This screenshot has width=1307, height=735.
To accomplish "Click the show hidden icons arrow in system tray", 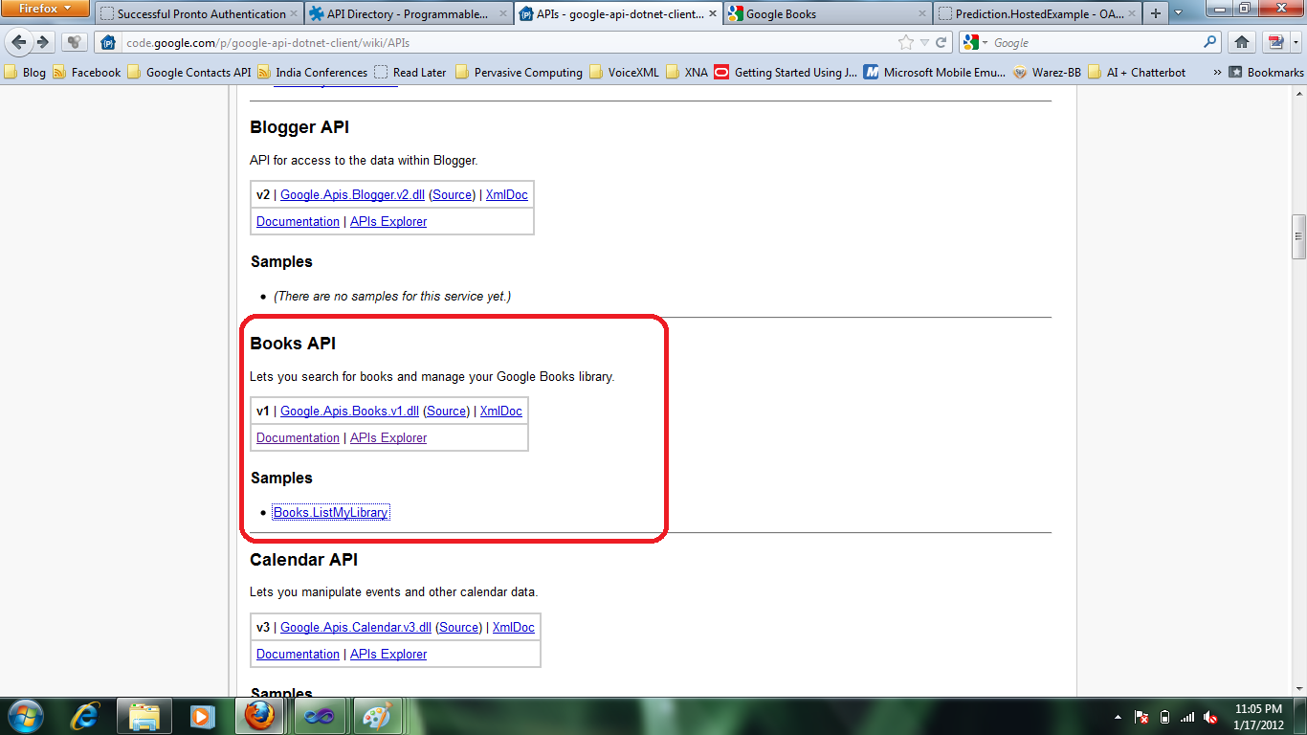I will pyautogui.click(x=1119, y=716).
